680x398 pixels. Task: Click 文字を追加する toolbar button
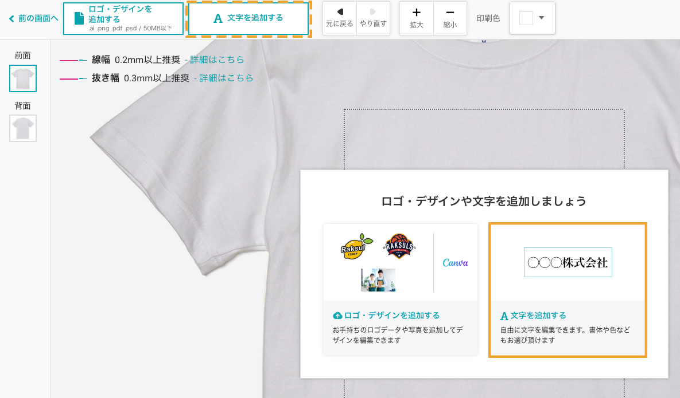[x=248, y=18]
